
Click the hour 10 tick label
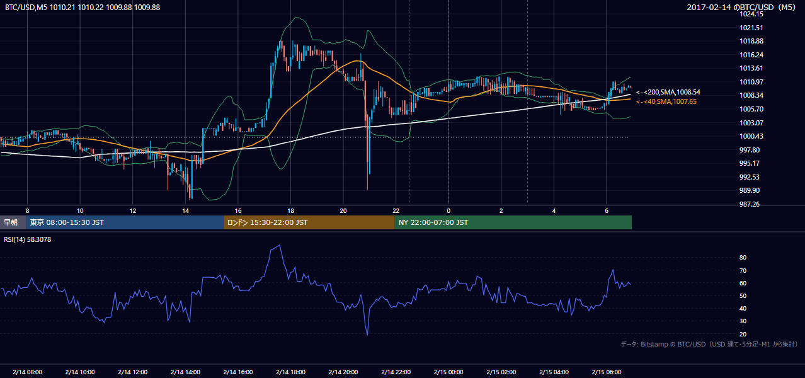[x=80, y=210]
